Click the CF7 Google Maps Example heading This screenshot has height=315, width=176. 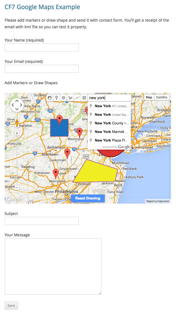[42, 7]
